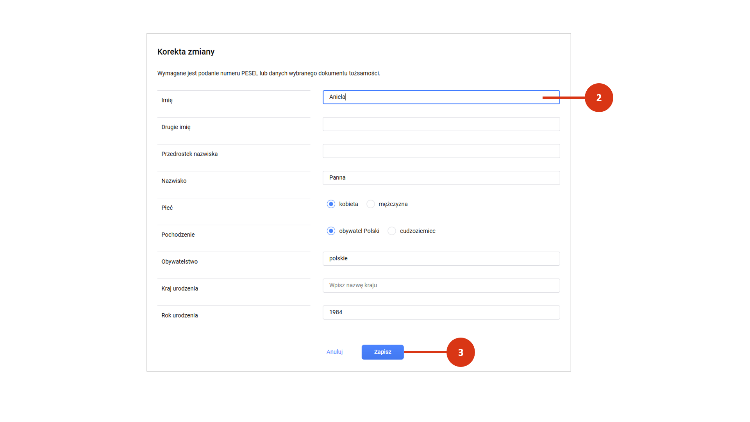Click the PESEL requirement notice text
Image resolution: width=750 pixels, height=422 pixels.
click(269, 73)
